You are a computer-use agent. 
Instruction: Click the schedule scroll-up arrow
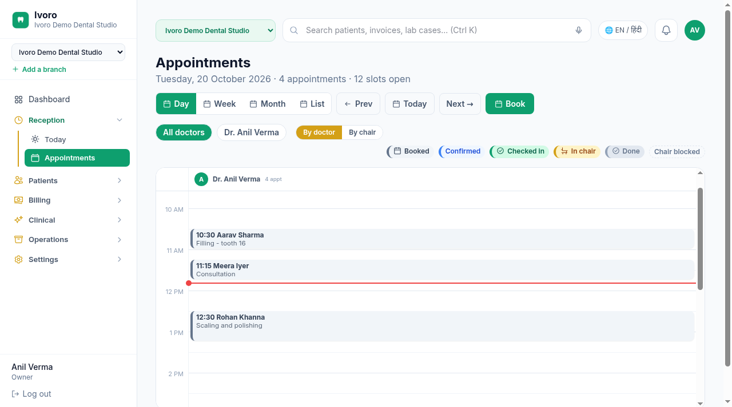(700, 173)
